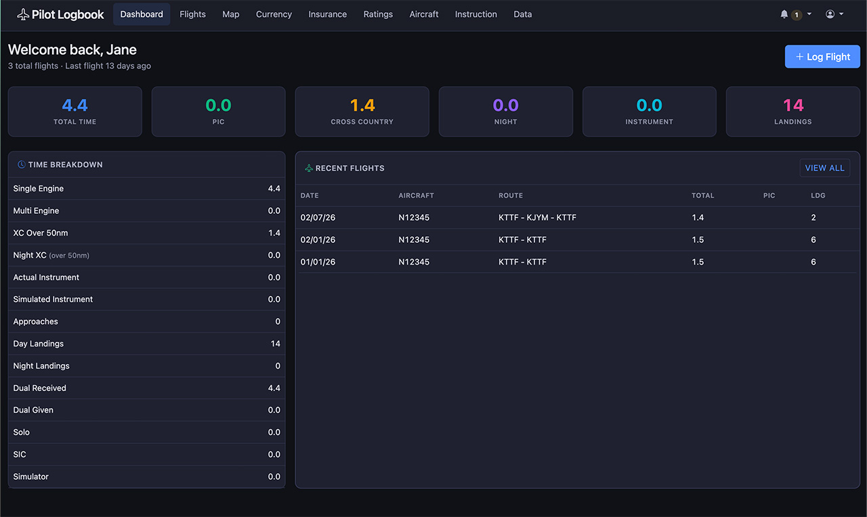
Task: Open the Aircraft page
Action: pos(424,14)
